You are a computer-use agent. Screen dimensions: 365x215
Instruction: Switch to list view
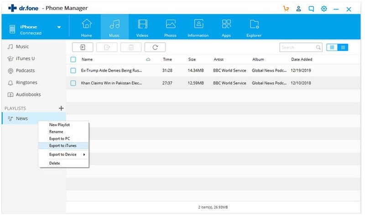coord(343,47)
